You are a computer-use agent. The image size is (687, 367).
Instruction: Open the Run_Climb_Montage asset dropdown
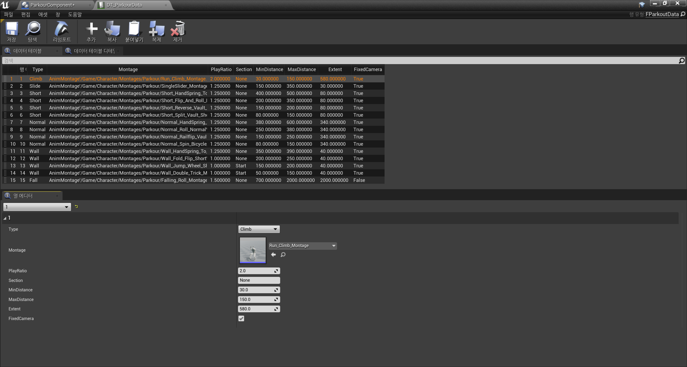click(302, 246)
